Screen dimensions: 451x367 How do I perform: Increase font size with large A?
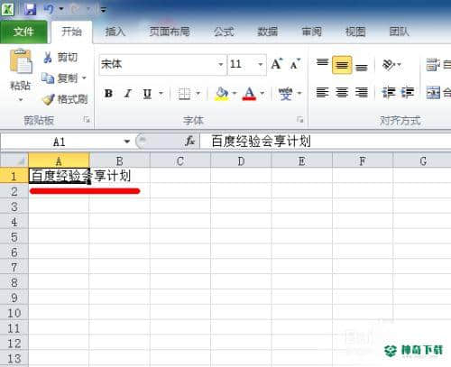coord(277,64)
